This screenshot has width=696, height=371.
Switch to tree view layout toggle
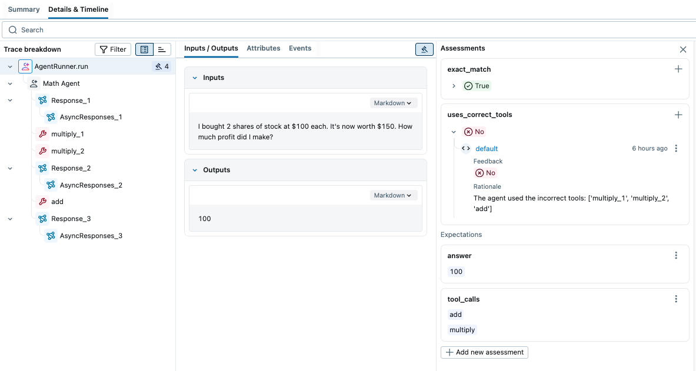click(144, 49)
